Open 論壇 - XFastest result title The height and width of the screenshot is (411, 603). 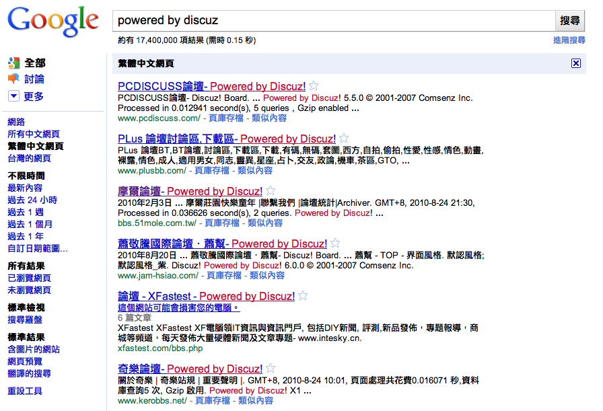click(x=206, y=296)
